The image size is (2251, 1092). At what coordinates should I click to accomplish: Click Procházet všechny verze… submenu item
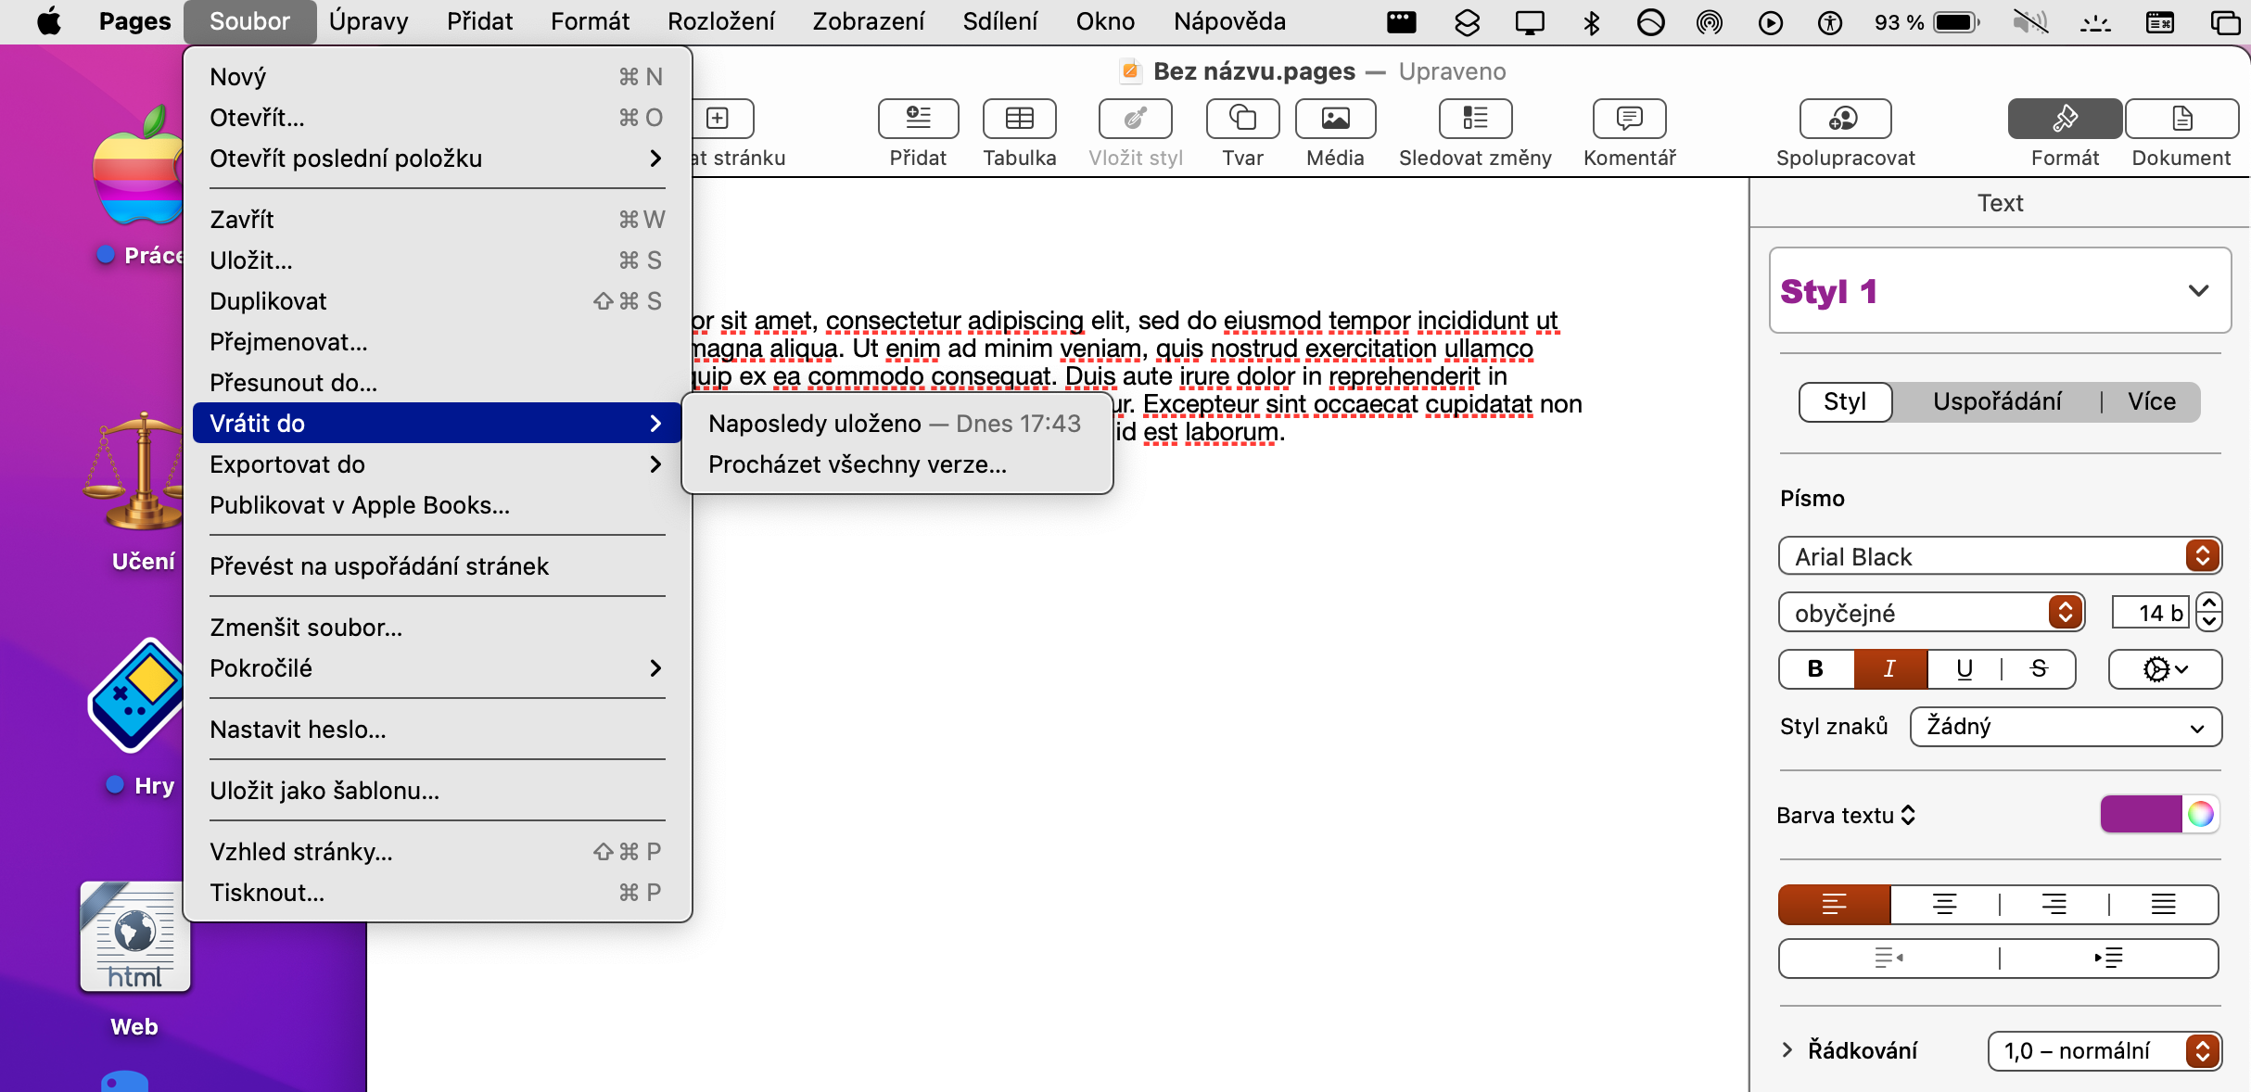[x=857, y=464]
